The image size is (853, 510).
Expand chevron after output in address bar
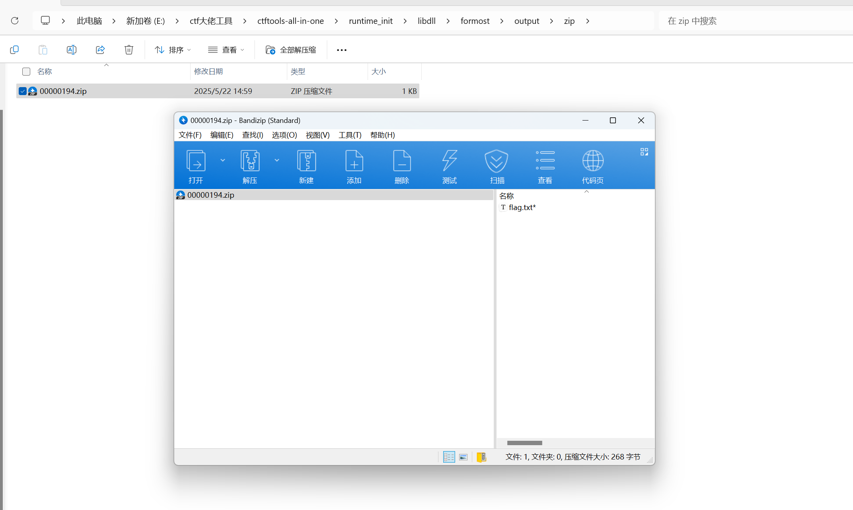tap(551, 21)
